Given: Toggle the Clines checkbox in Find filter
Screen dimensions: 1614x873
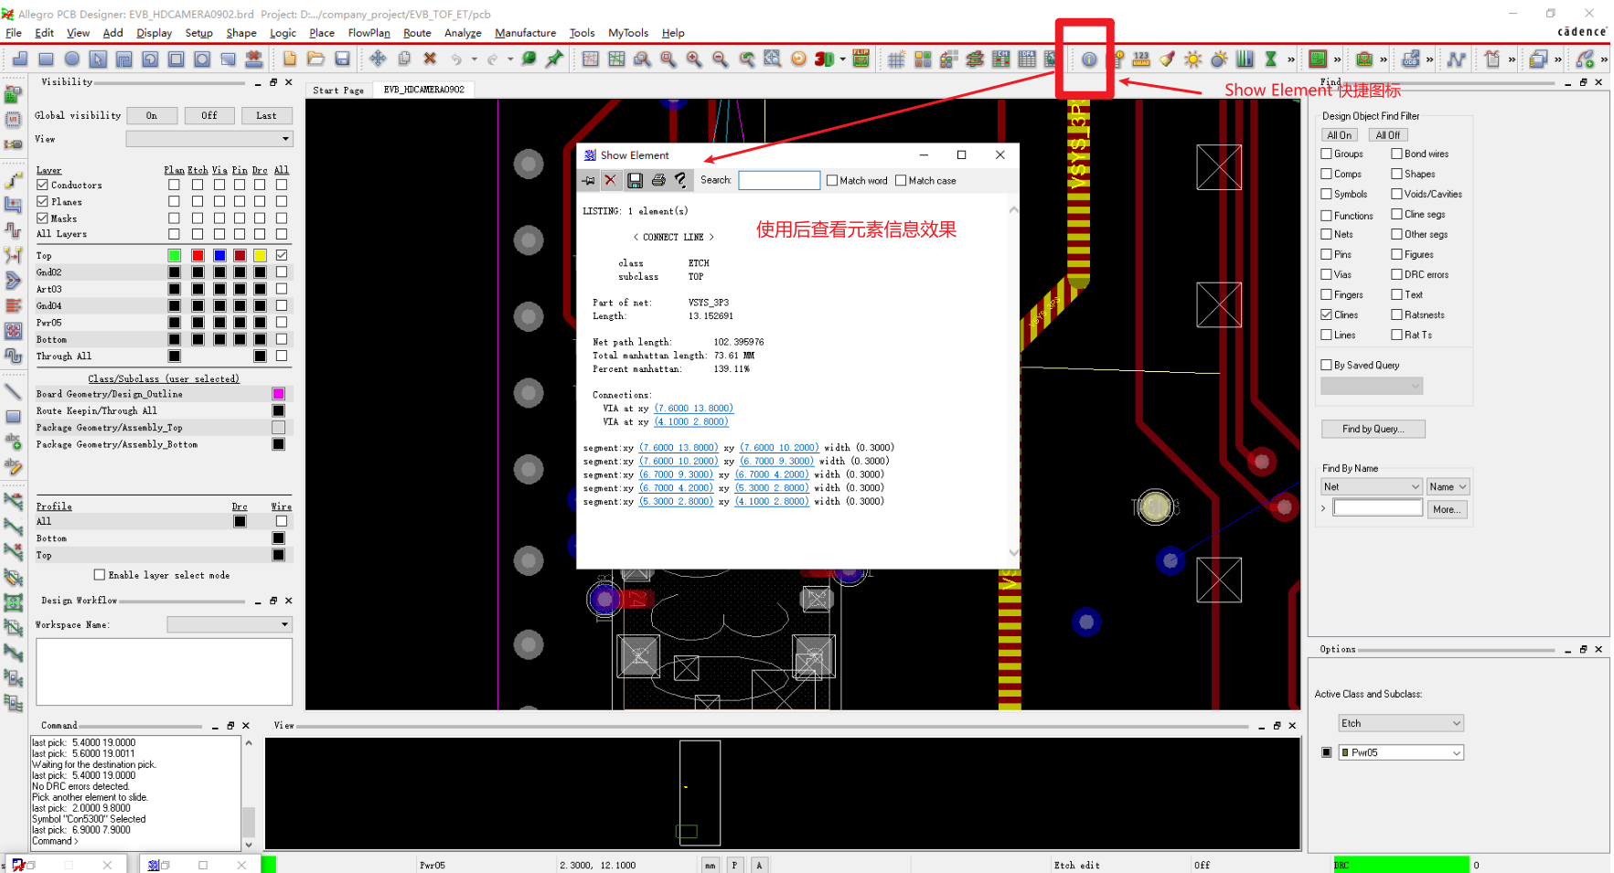Looking at the screenshot, I should pos(1327,314).
